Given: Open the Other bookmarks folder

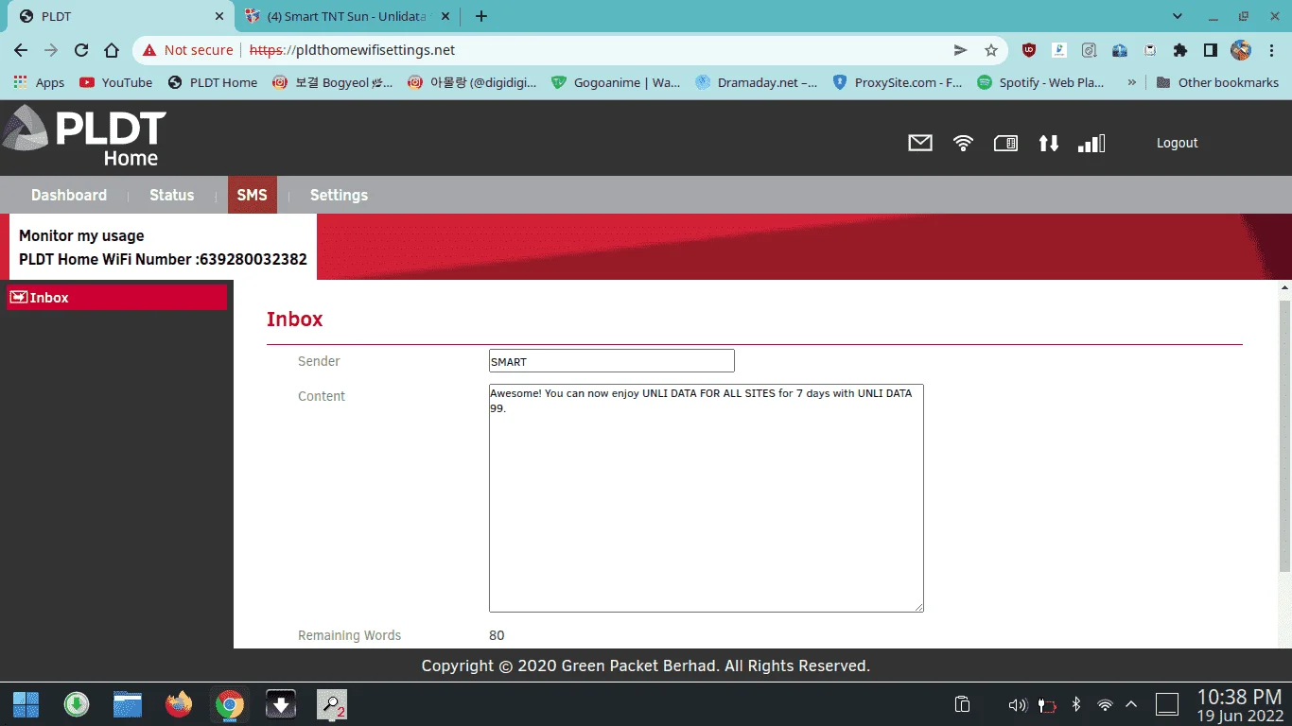Looking at the screenshot, I should [1217, 82].
